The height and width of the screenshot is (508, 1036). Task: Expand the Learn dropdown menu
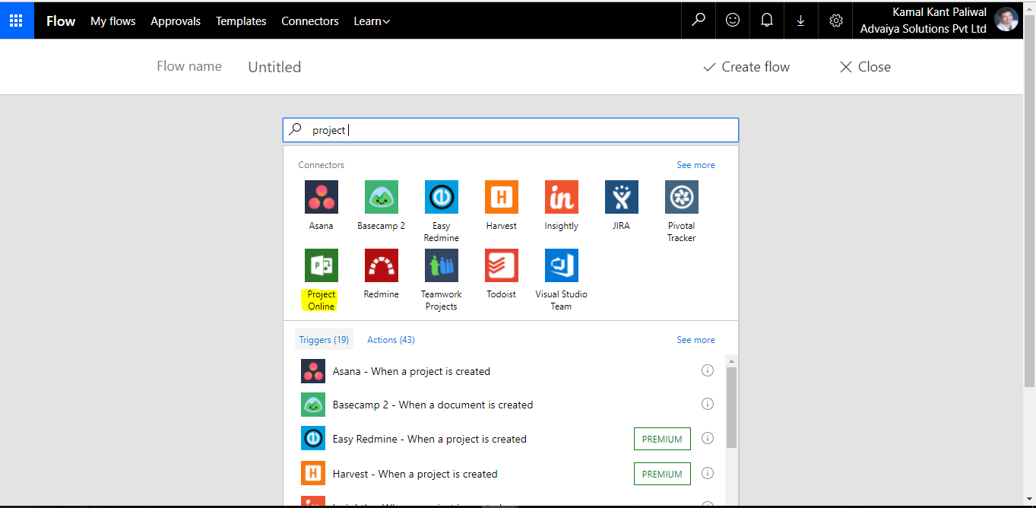(x=372, y=21)
